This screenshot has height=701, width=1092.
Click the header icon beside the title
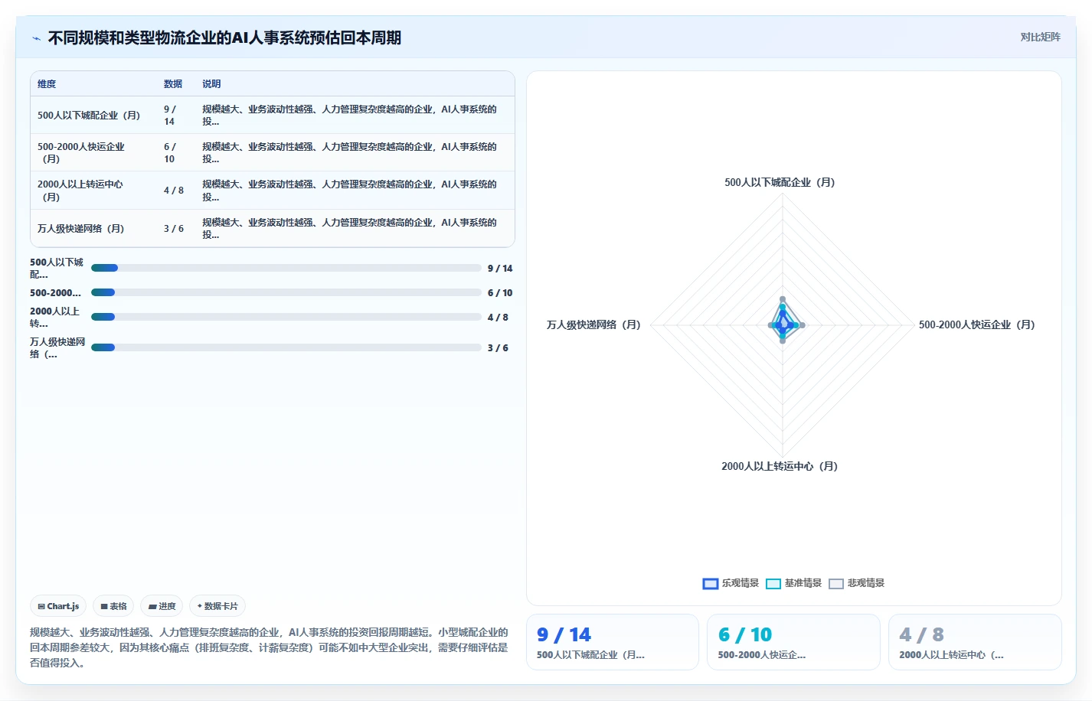click(x=36, y=38)
